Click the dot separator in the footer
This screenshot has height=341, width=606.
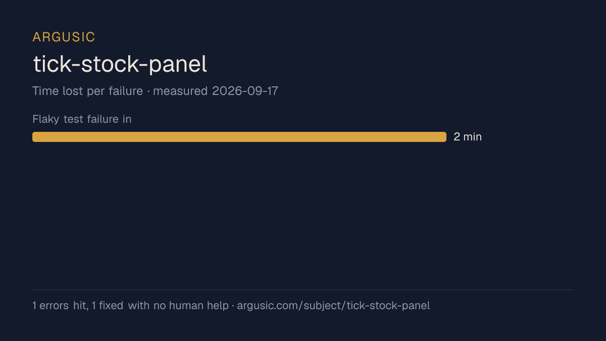point(233,306)
